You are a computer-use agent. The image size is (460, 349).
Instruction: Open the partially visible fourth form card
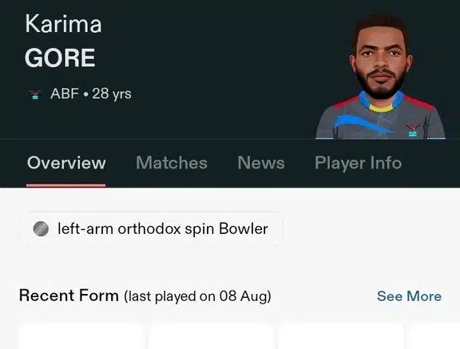(434, 336)
